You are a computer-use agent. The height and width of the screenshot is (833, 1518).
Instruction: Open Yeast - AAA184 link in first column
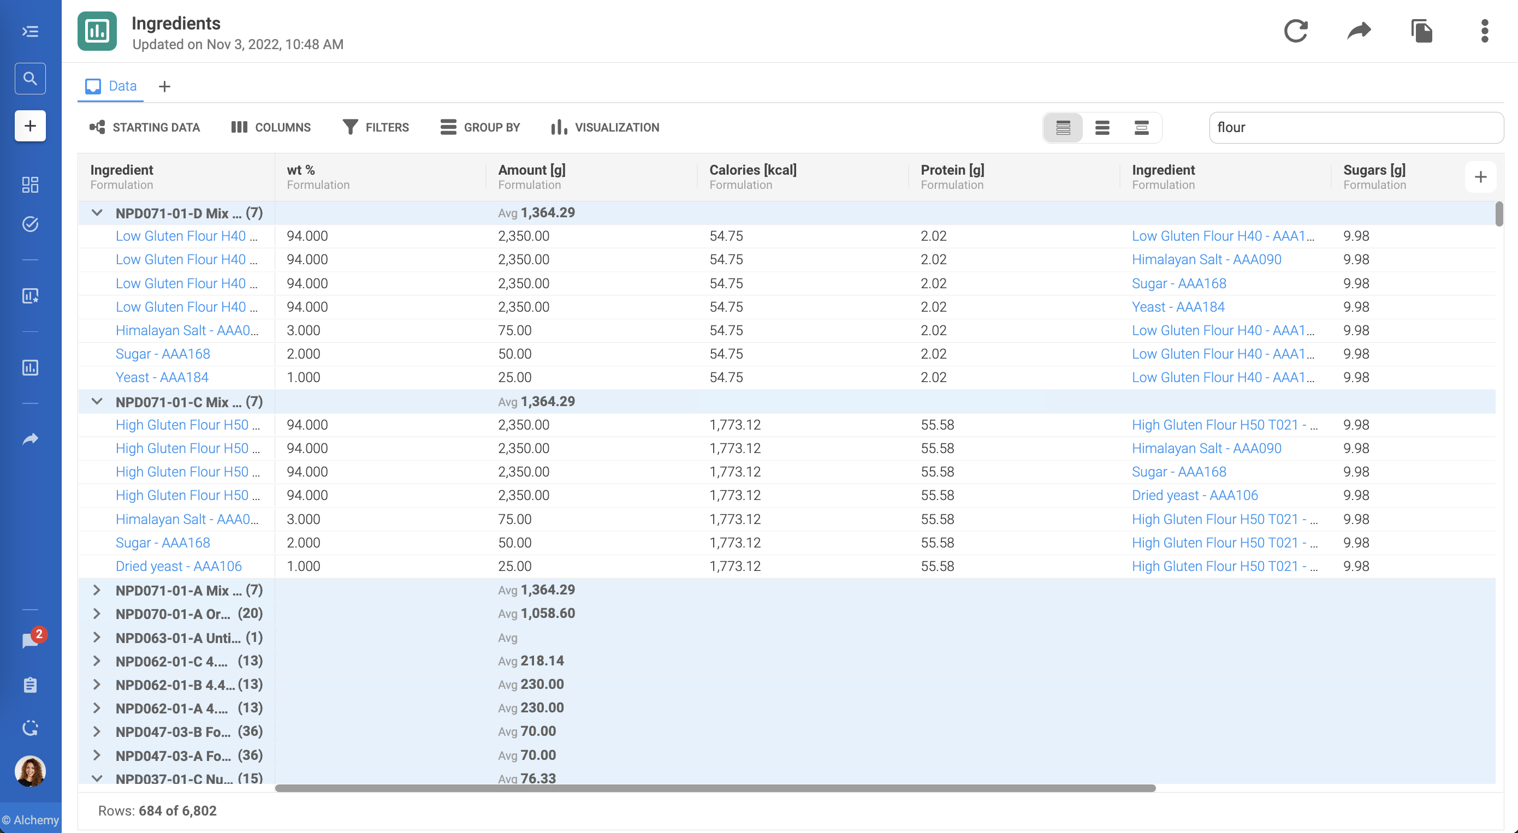pos(162,378)
